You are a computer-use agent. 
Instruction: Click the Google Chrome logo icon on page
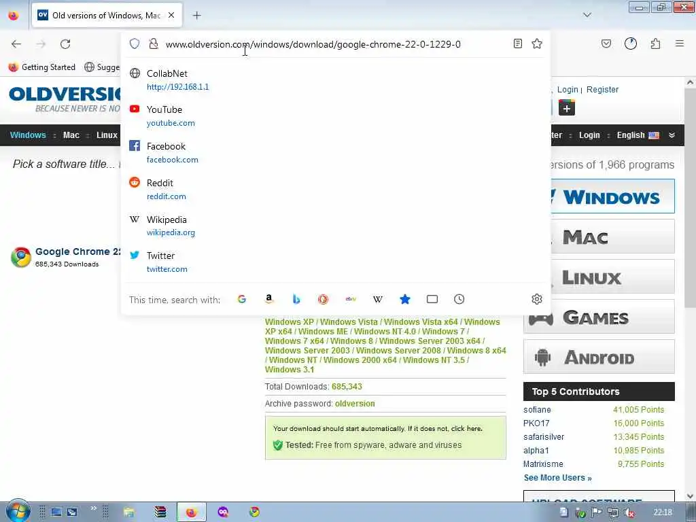tap(21, 258)
